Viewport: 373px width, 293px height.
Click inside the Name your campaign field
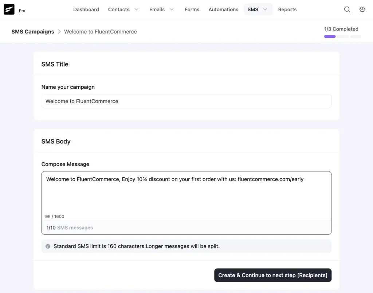tap(186, 101)
